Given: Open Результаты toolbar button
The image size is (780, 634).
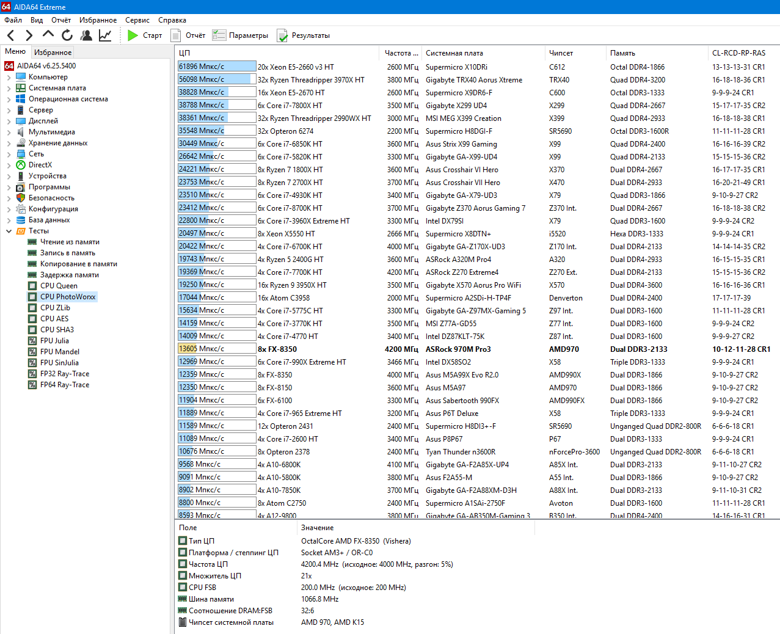Looking at the screenshot, I should [304, 35].
